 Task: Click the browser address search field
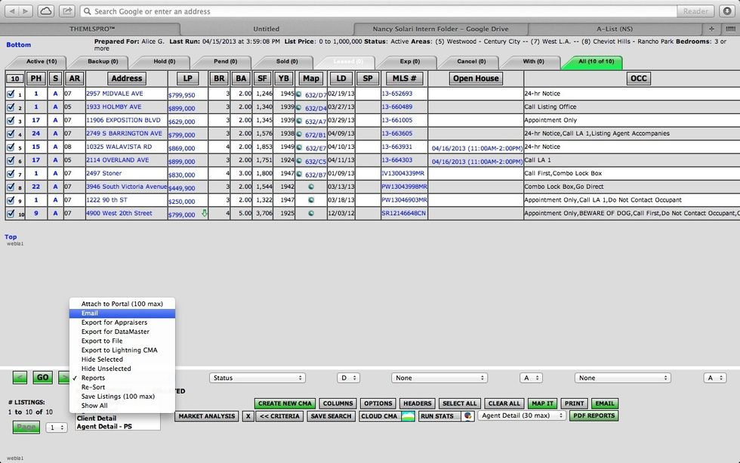point(378,11)
